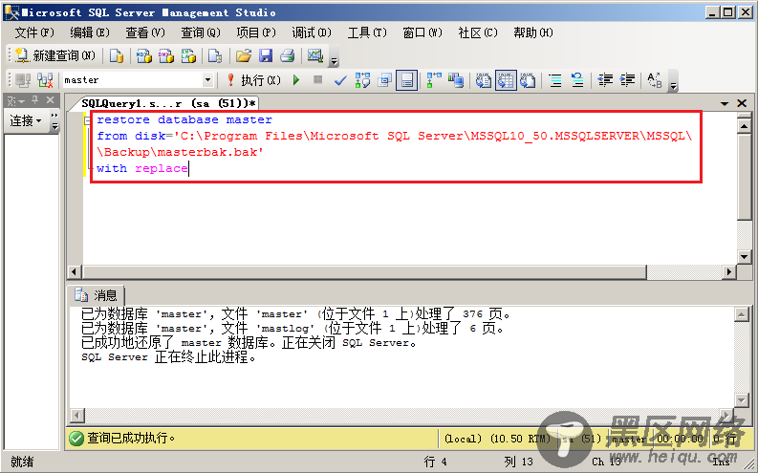Open a new Analysis Services DMX query

(165, 56)
